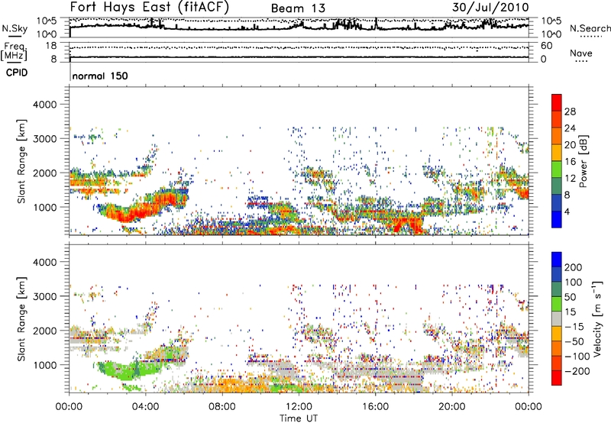Image resolution: width=611 pixels, height=423 pixels.
Task: Click the '-50' tick on velocity colorbar
Action: (574, 341)
